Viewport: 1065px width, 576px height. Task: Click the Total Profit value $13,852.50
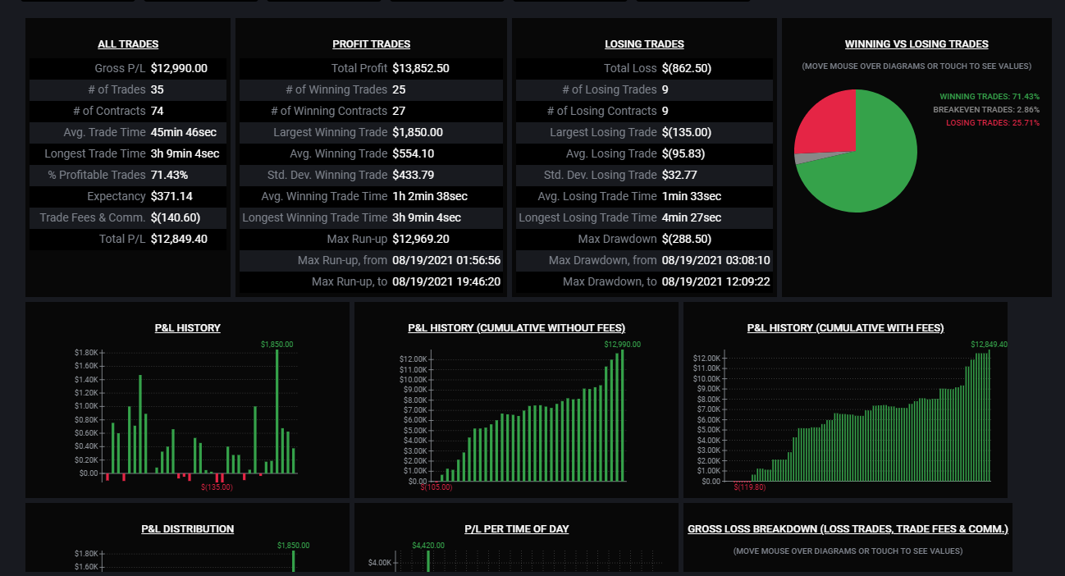tap(421, 68)
